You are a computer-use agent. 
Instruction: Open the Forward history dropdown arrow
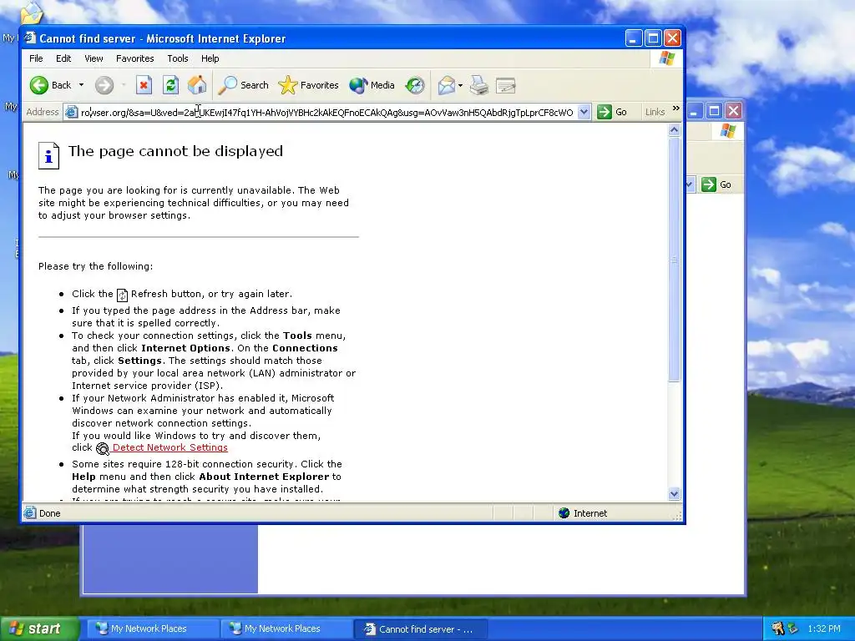tap(124, 85)
